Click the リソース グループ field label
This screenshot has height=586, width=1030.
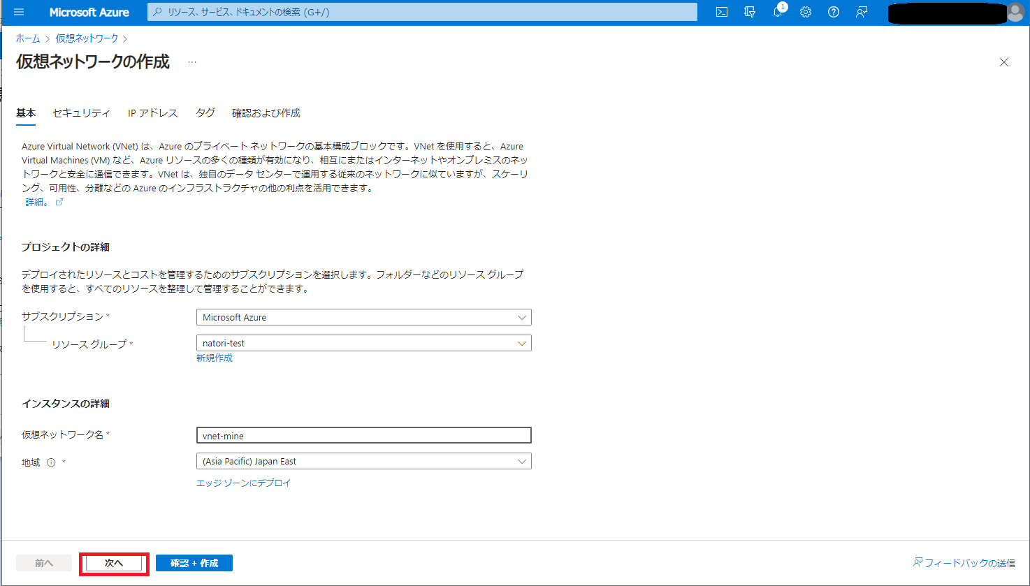pos(89,344)
